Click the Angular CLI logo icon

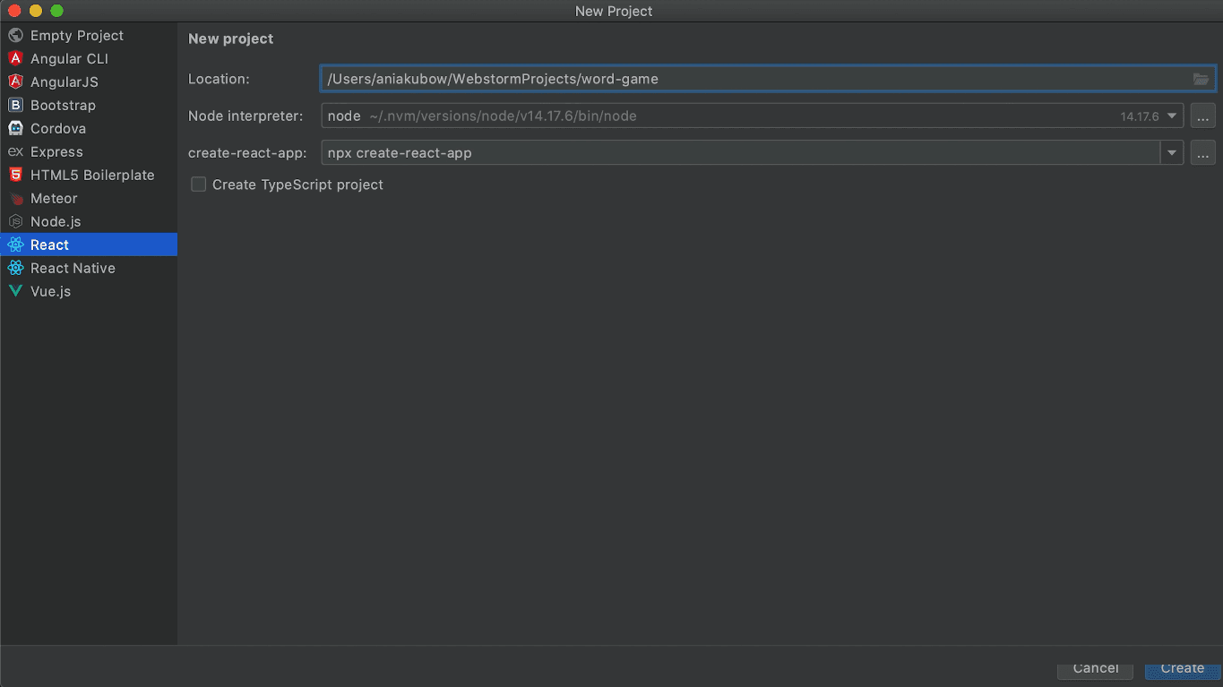click(x=15, y=59)
